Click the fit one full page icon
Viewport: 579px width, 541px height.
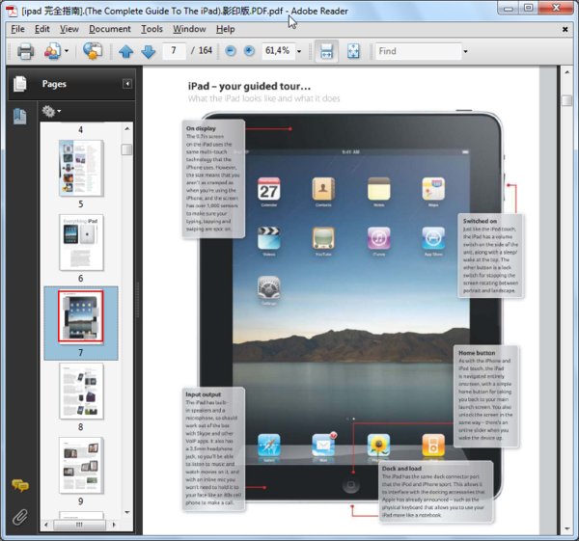click(x=353, y=51)
